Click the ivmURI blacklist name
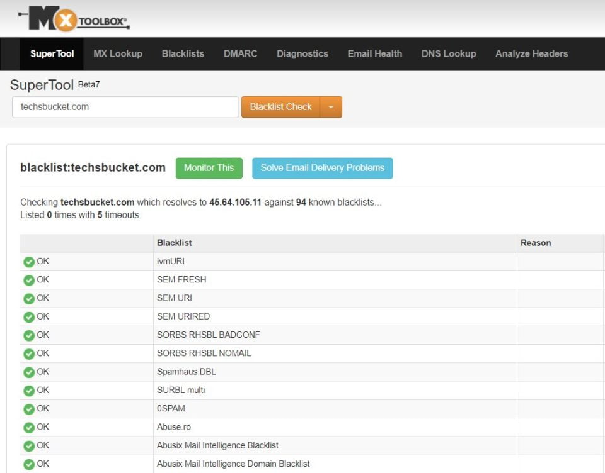This screenshot has height=473, width=605. pos(171,261)
